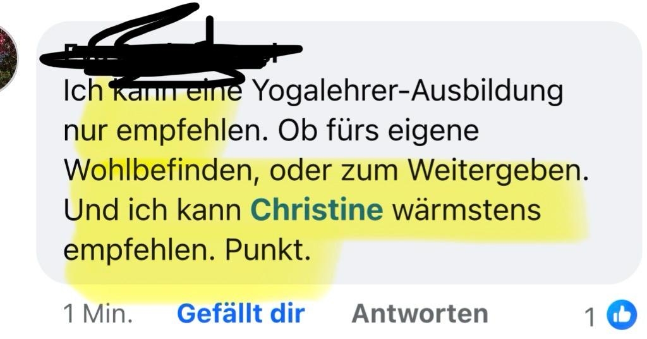The width and height of the screenshot is (647, 339).
Task: Reply using the Antworten button
Action: point(420,314)
